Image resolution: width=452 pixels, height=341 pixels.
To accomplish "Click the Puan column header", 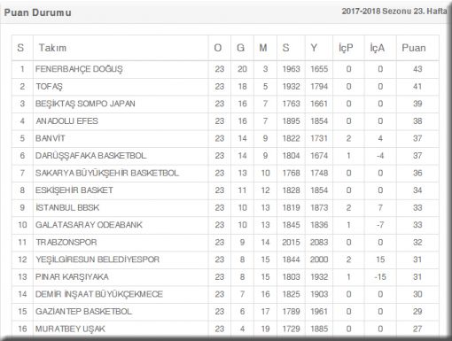I will [x=414, y=48].
